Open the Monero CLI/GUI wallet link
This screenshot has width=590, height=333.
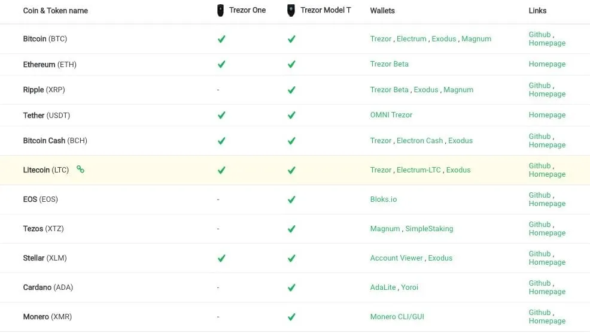tap(397, 317)
